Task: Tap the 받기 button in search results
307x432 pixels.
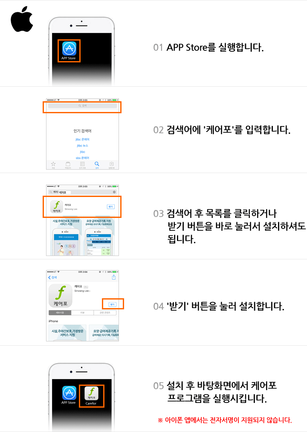Action: (x=110, y=207)
